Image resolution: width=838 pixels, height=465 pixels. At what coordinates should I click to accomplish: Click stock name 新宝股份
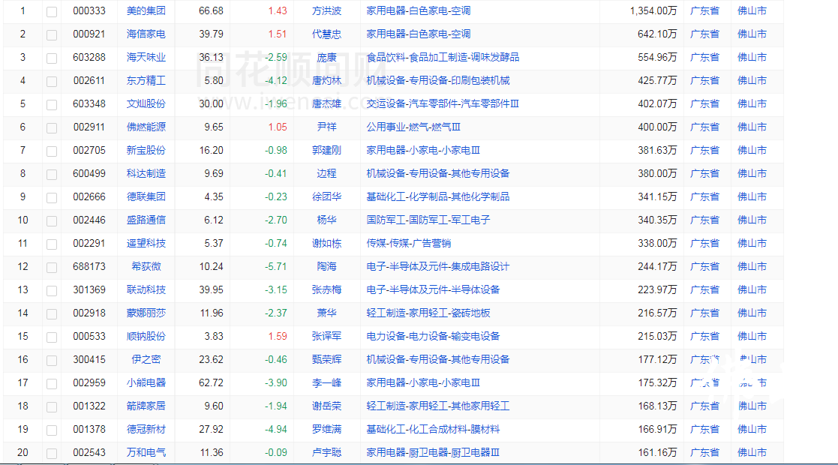tap(146, 150)
